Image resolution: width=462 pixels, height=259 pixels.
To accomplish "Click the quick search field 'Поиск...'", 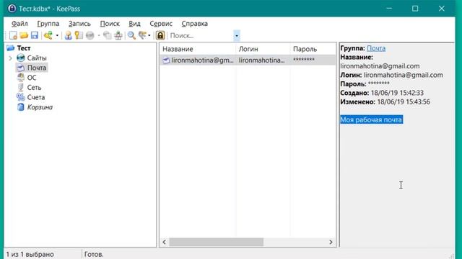I will click(x=201, y=35).
